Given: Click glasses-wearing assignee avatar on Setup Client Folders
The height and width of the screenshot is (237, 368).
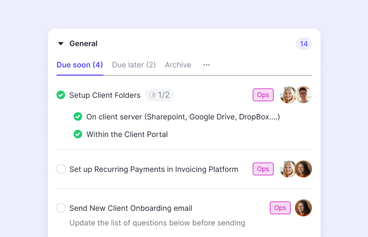Looking at the screenshot, I should 304,95.
